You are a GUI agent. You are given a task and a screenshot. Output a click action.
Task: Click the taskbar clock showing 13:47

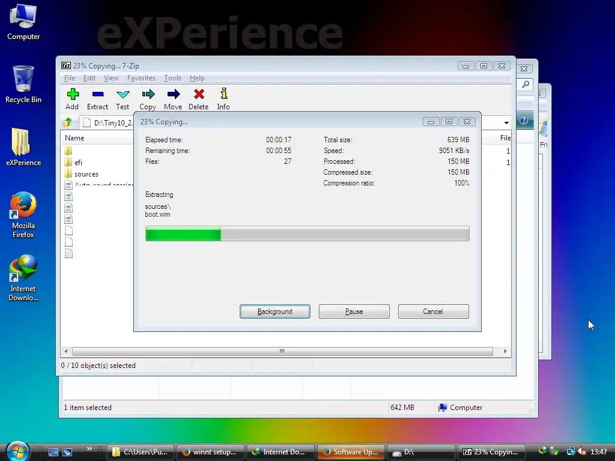point(599,452)
